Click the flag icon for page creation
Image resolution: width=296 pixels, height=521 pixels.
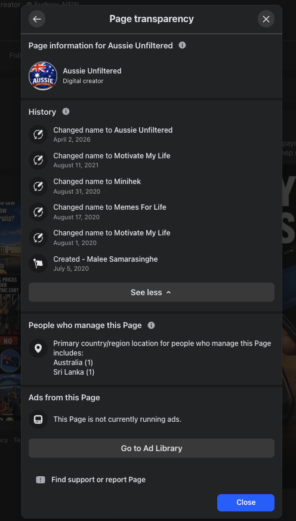pos(38,263)
